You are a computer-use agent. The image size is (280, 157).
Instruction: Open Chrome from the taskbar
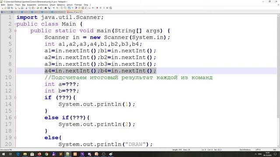(46, 154)
